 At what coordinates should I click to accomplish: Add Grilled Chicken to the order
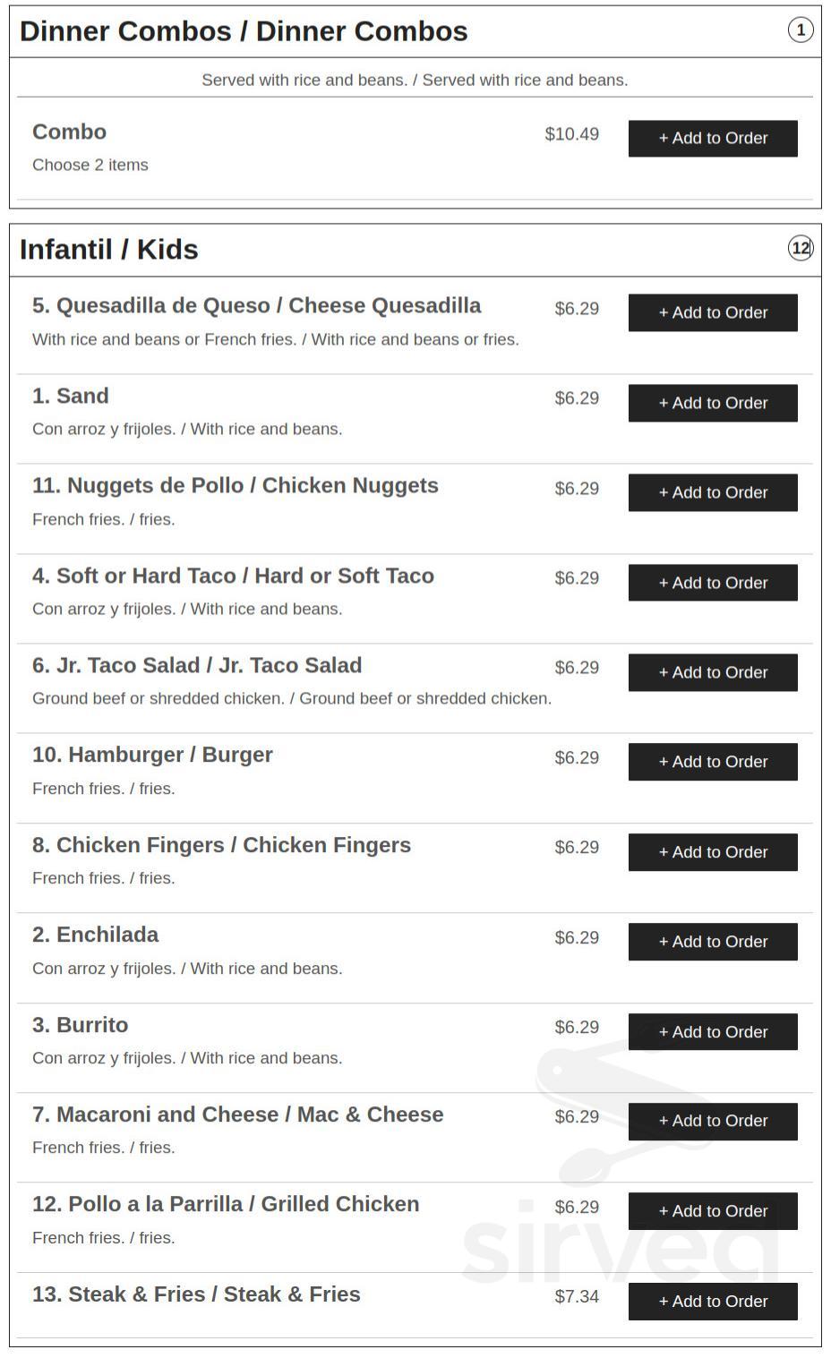(x=712, y=1210)
